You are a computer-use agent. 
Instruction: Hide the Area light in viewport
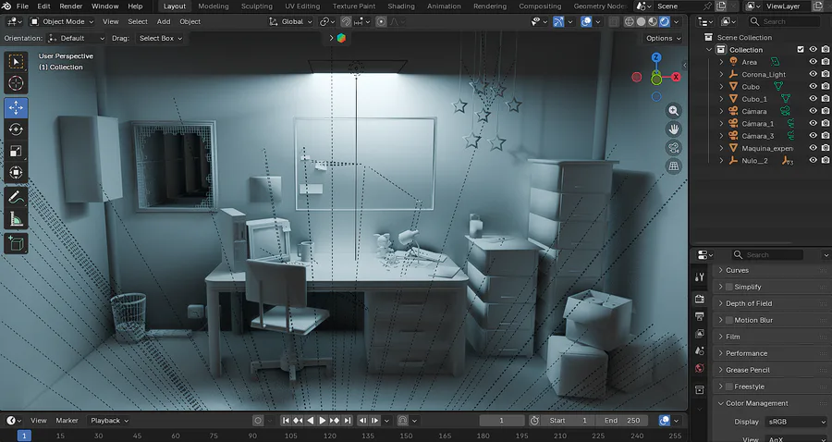(x=813, y=62)
